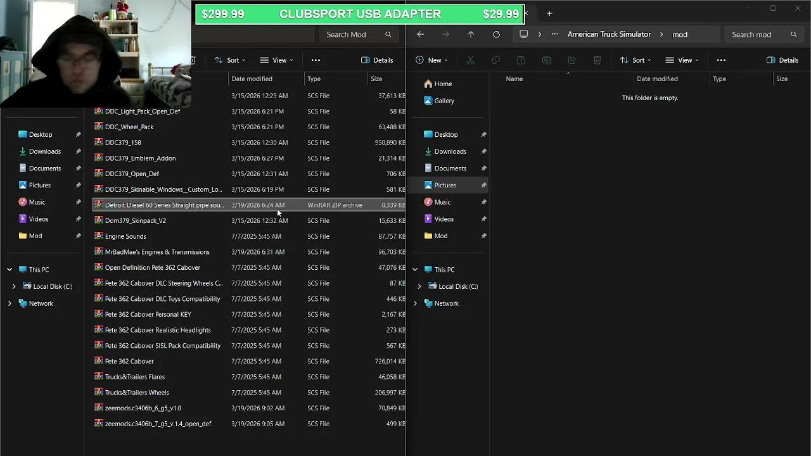
Task: Open Home in right navigation pane
Action: coord(438,84)
